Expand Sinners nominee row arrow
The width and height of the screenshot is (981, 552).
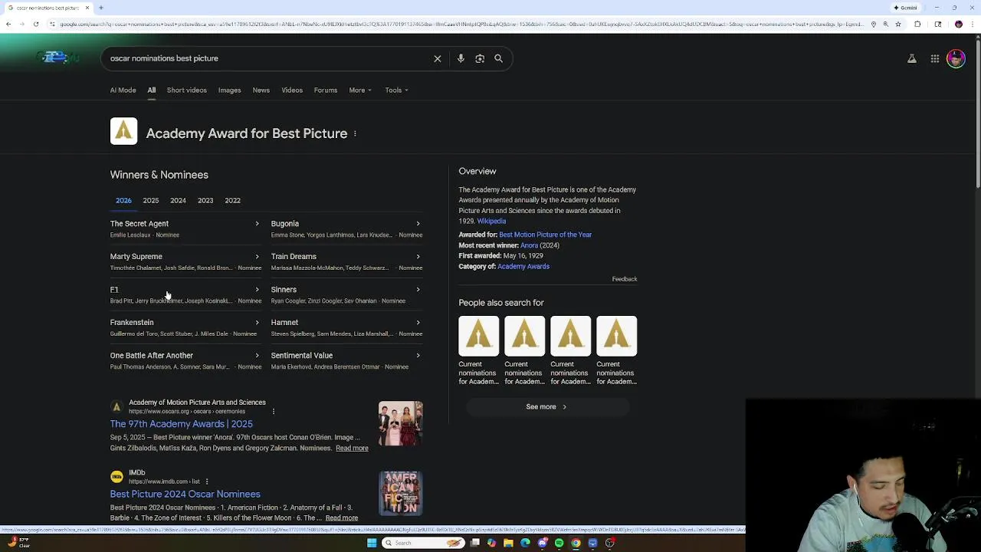[x=418, y=290]
